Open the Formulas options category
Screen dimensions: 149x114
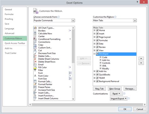point(9,14)
